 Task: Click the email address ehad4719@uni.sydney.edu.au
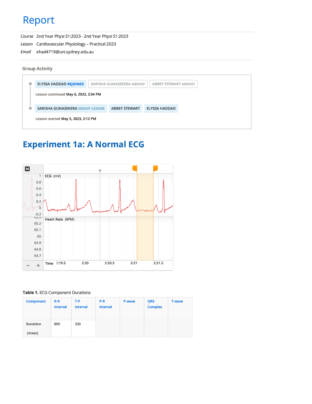pyautogui.click(x=65, y=52)
